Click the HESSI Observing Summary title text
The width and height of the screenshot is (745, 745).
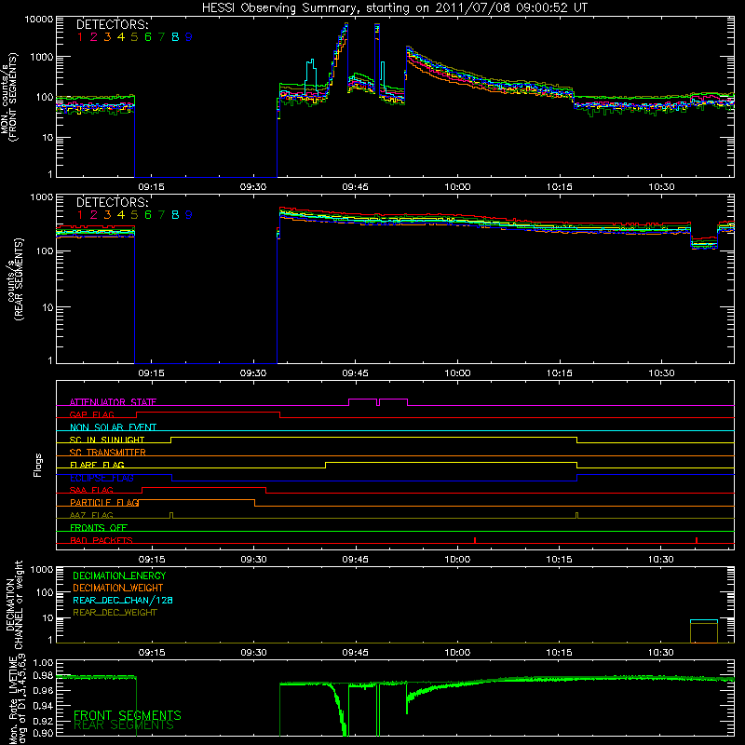point(394,7)
